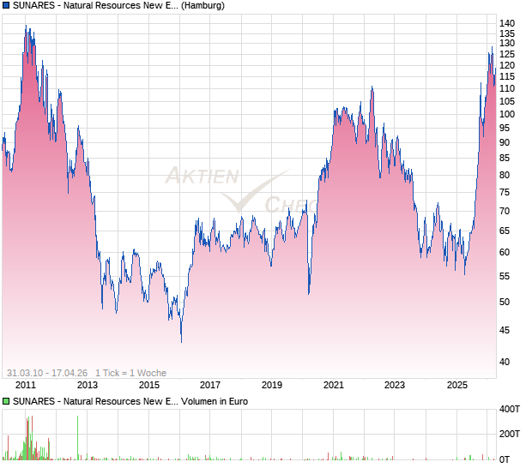Click the 2015 x-axis label
Viewport: 532px width, 468px height.
[x=149, y=385]
